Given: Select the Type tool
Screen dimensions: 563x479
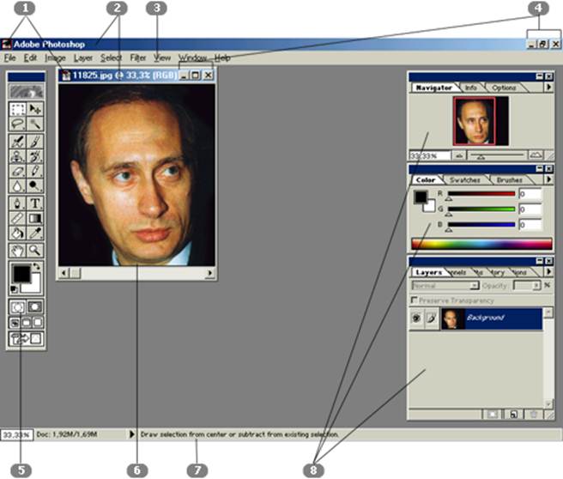Looking at the screenshot, I should tap(36, 203).
